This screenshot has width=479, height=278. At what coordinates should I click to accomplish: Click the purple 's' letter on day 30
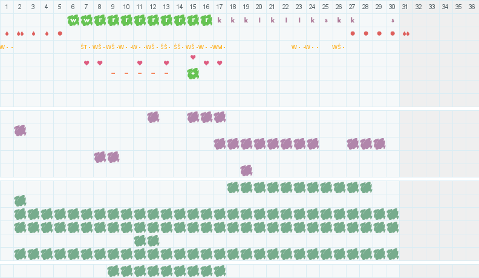[x=393, y=20]
